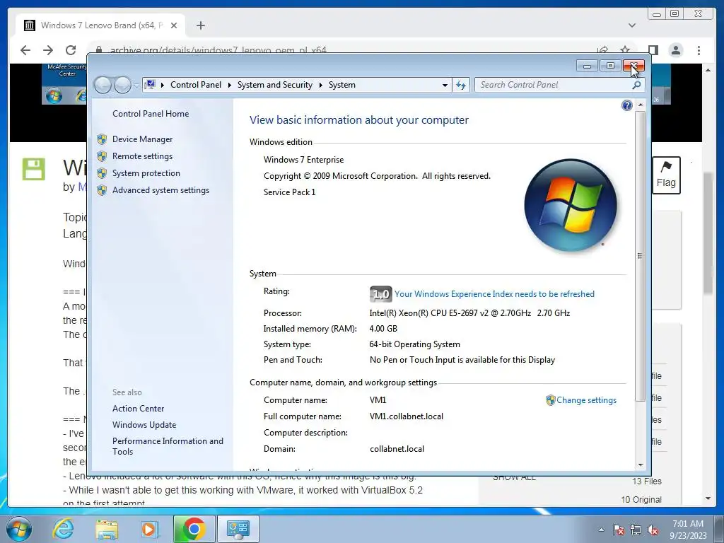Open Chrome three-dot menu

(699, 50)
